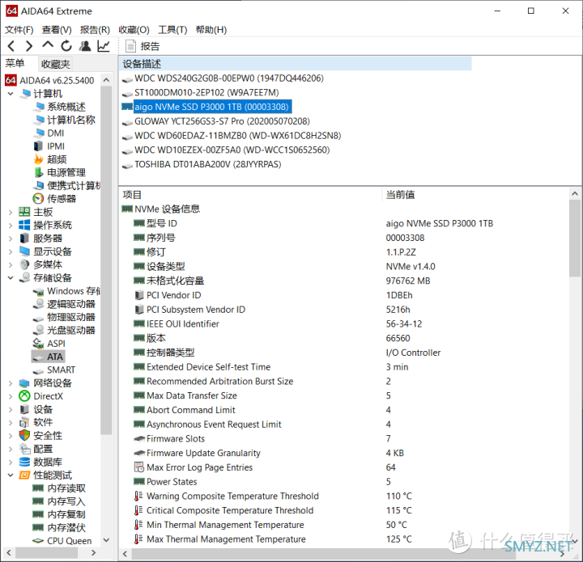Select the SMART tree item
Viewport: 583px width, 562px height.
pos(61,370)
